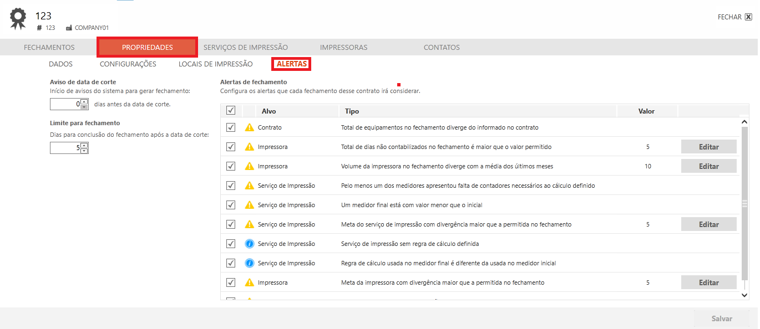Click the contract badge icon beside 123
Image resolution: width=760 pixels, height=329 pixels.
pos(18,18)
